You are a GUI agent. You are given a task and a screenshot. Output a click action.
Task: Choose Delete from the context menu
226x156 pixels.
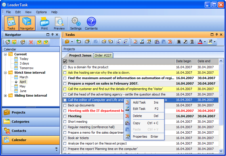pos(137,116)
